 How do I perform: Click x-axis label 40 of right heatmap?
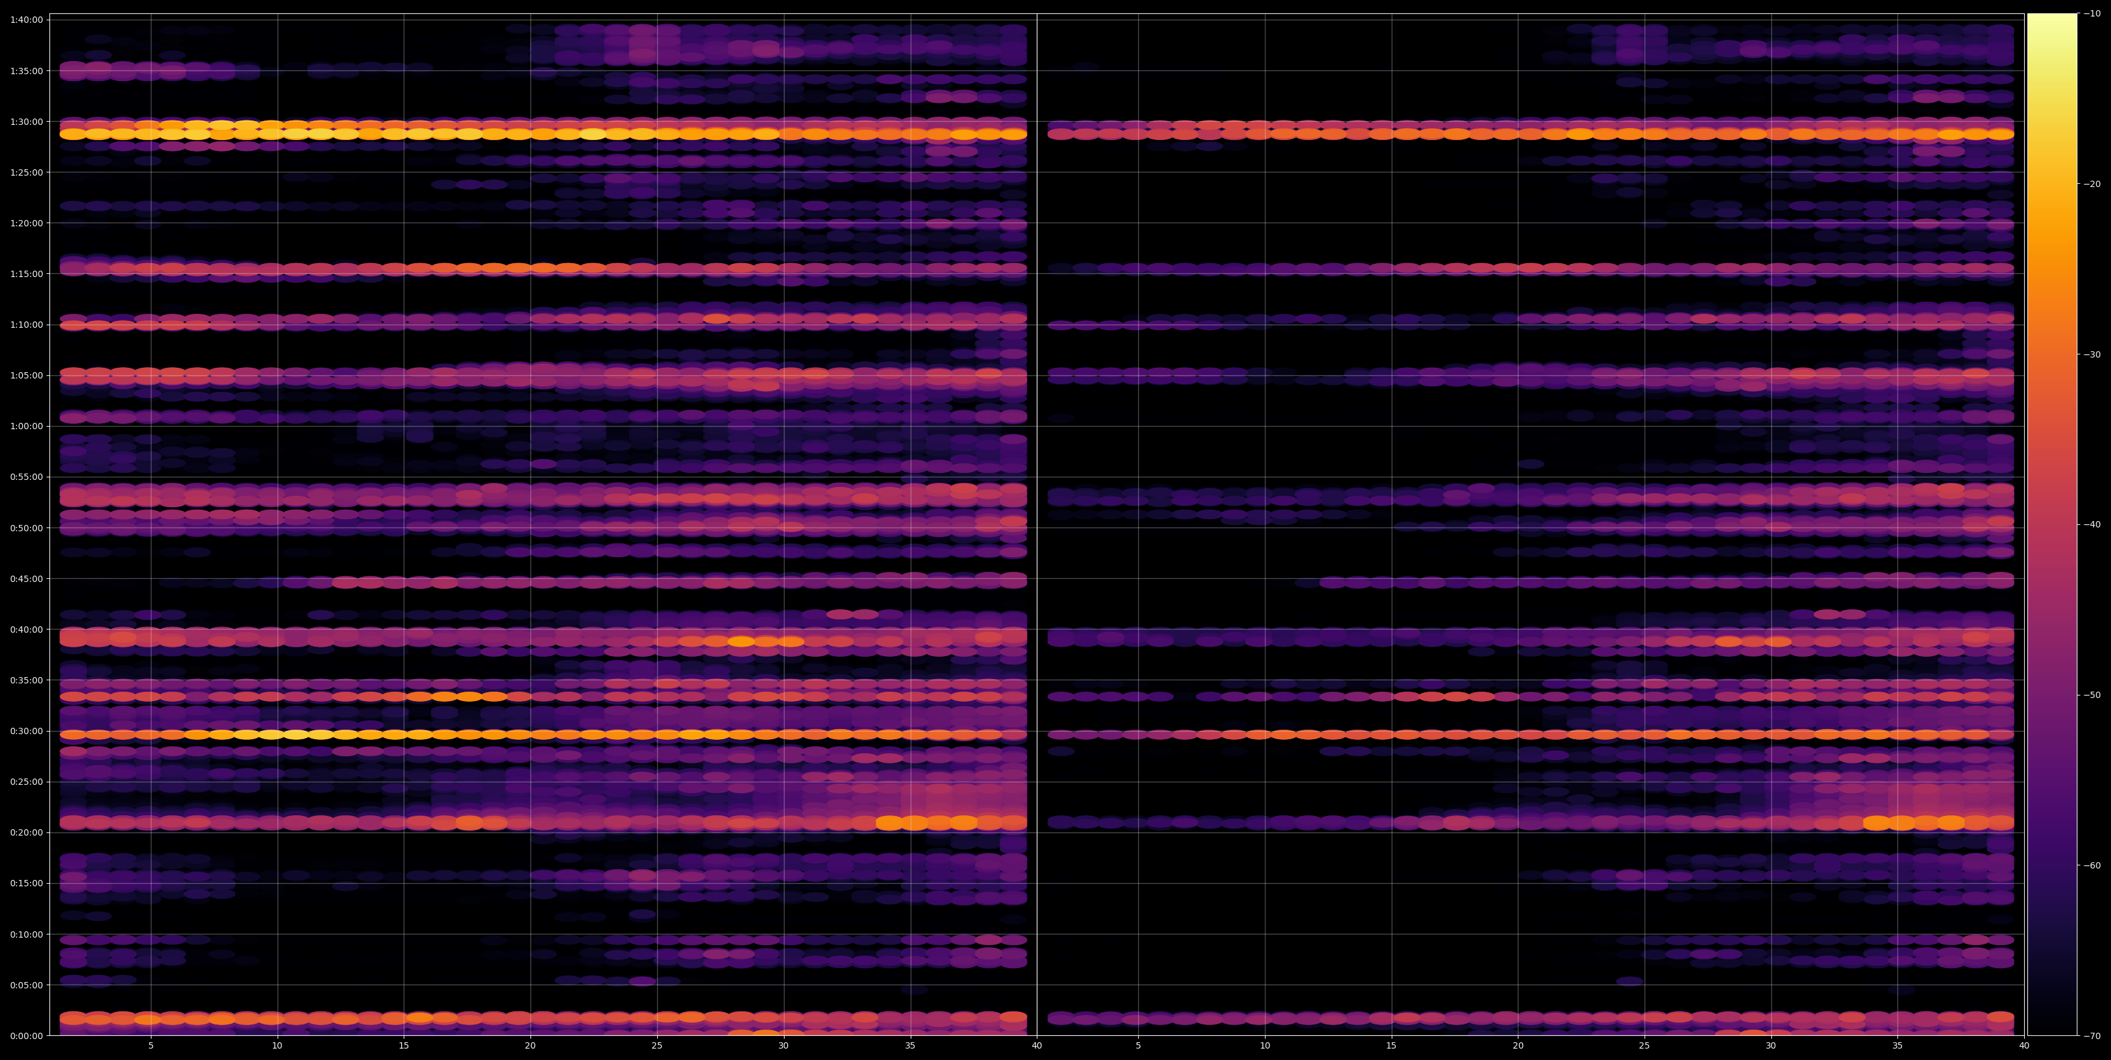tap(2024, 1046)
